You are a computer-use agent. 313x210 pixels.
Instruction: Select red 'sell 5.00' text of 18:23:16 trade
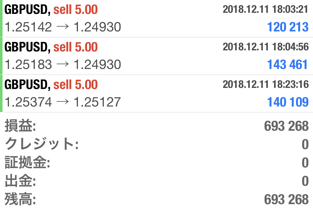75,85
